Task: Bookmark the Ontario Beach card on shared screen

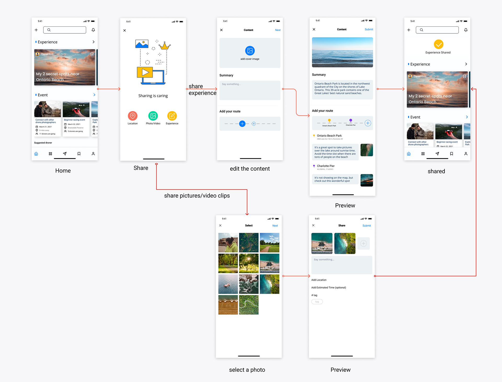Action: tap(464, 76)
